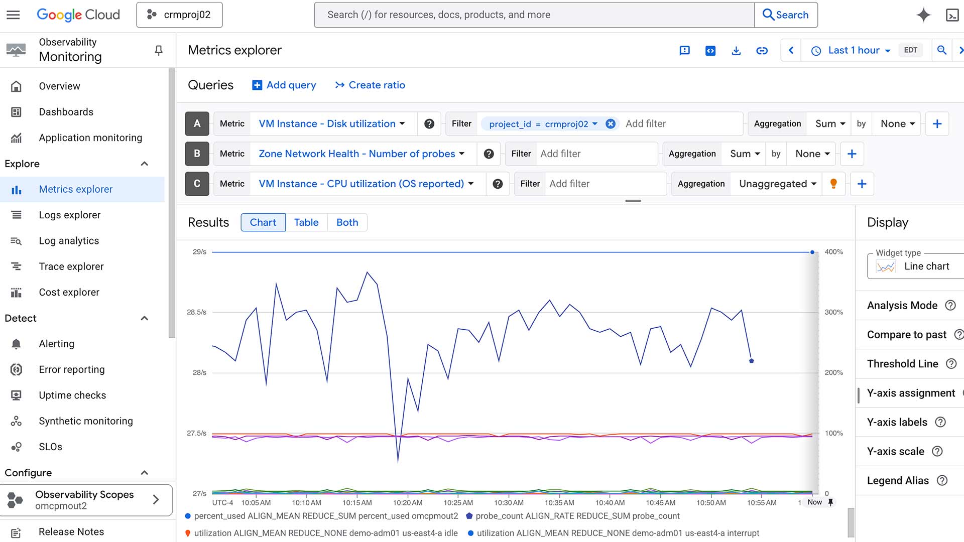Switch results to the Table tab

(306, 222)
